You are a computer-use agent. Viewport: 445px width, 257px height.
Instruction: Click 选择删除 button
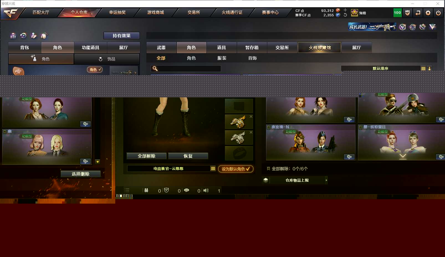[x=81, y=174]
